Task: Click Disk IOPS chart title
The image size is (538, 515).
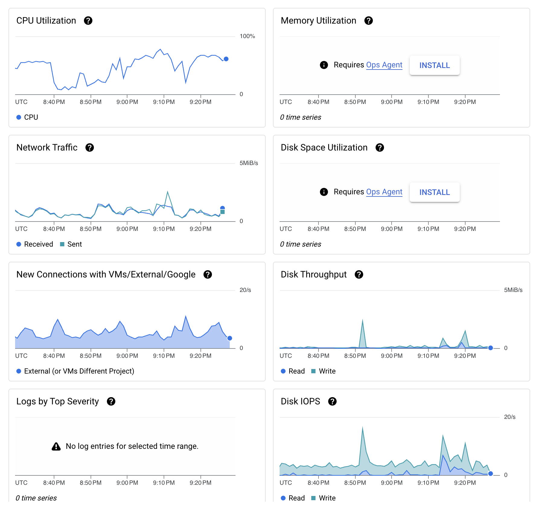Action: pos(300,401)
